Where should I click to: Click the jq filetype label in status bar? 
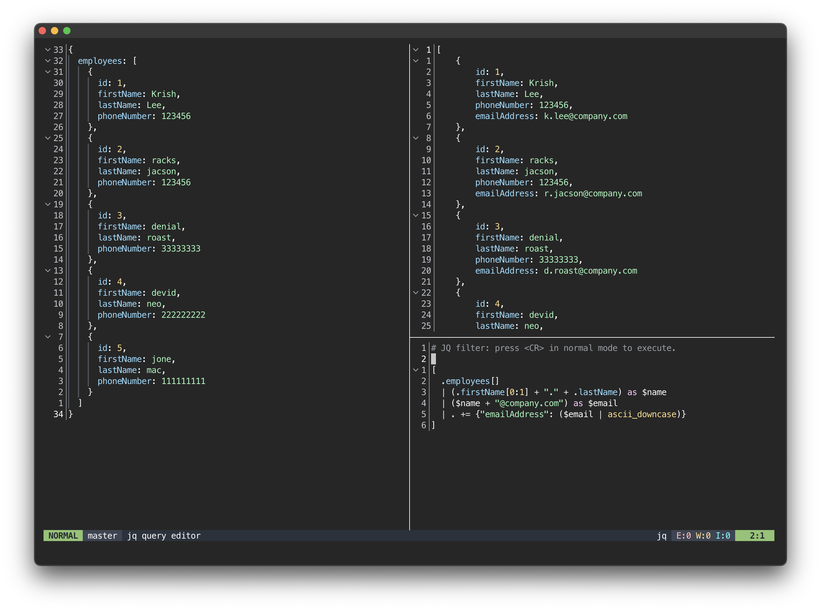662,536
